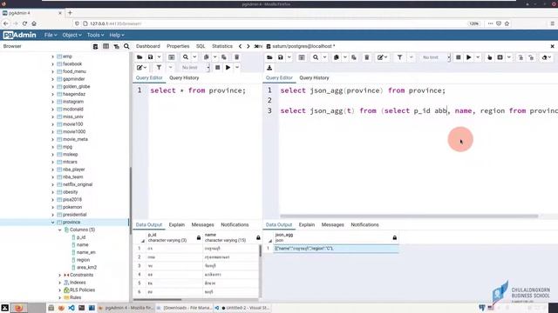Click Search Objects magnifier in Browser panel header

126,46
